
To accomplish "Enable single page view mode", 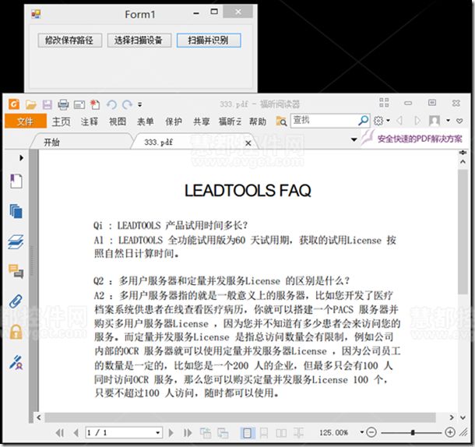I will (x=247, y=433).
